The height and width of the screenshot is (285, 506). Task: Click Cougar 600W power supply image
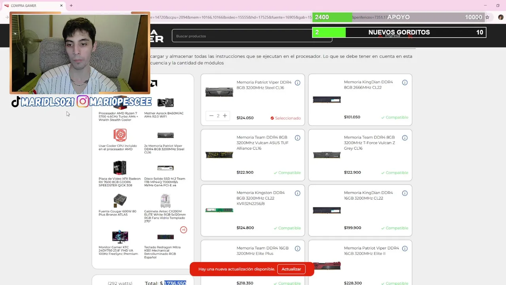[120, 200]
